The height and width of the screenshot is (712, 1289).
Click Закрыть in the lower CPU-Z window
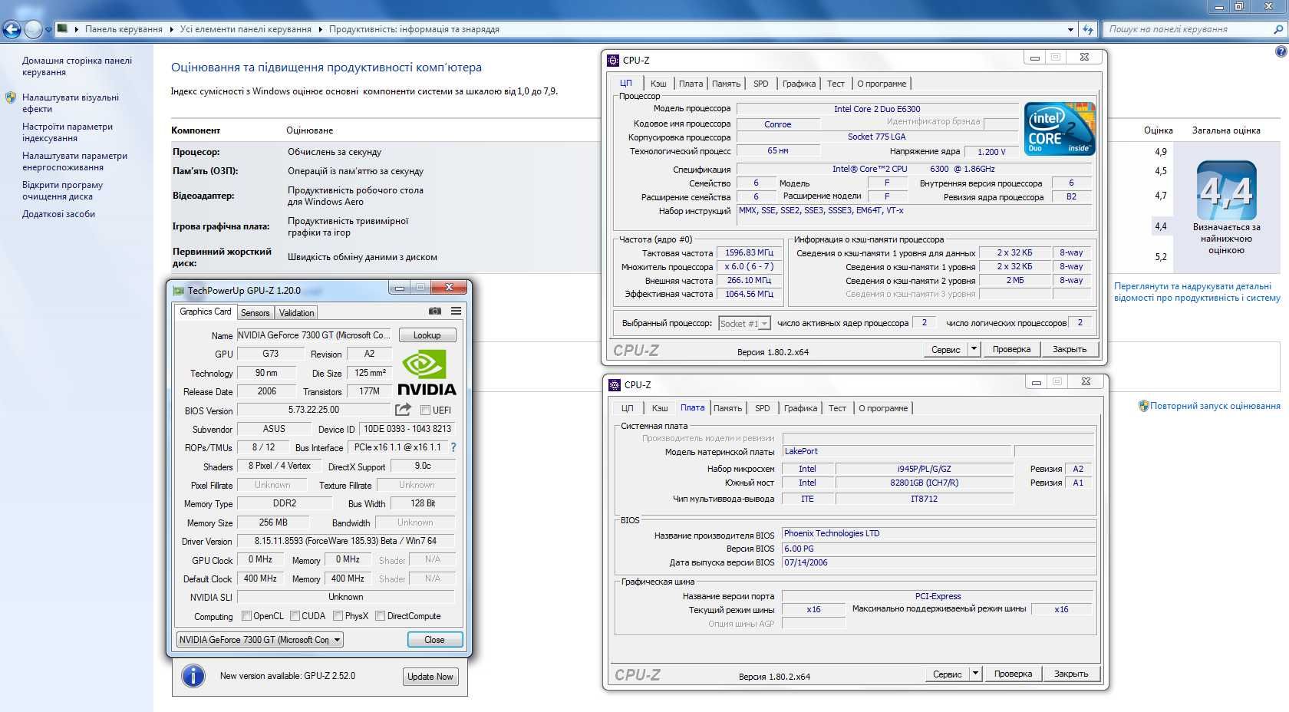pyautogui.click(x=1071, y=674)
